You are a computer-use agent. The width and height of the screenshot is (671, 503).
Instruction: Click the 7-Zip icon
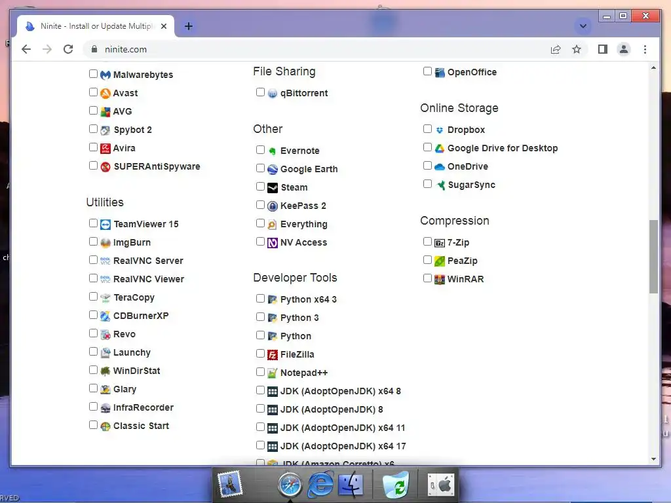pos(440,243)
